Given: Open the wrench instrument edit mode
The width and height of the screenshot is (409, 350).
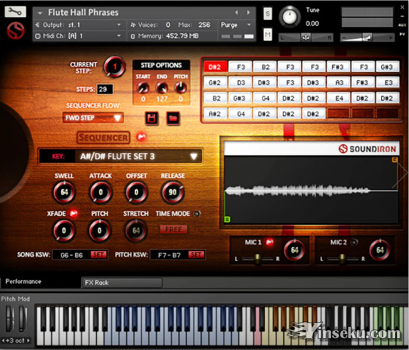Looking at the screenshot, I should (x=16, y=12).
